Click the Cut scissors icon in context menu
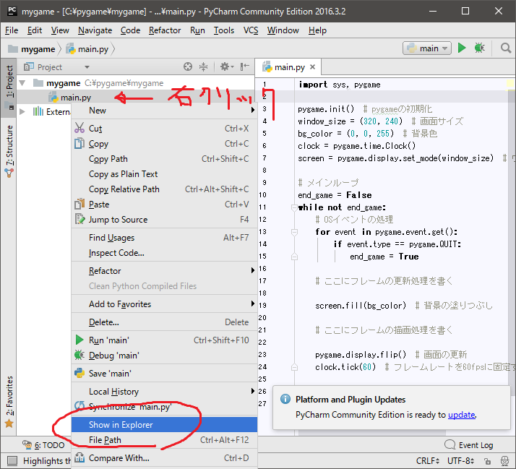The height and width of the screenshot is (469, 516). pos(79,128)
